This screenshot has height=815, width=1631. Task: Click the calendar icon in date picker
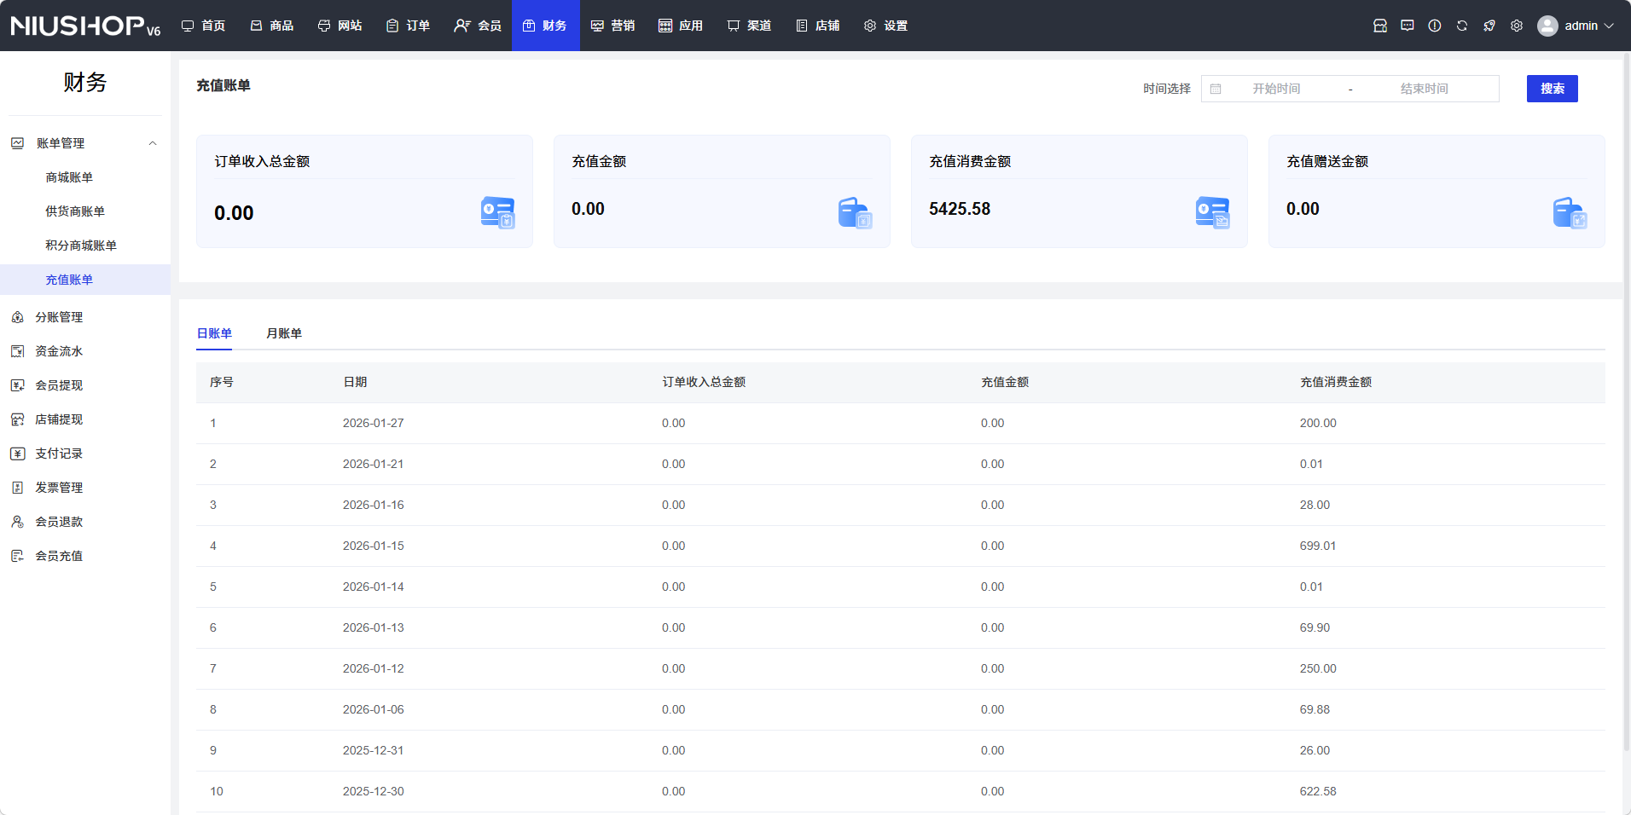pos(1216,89)
